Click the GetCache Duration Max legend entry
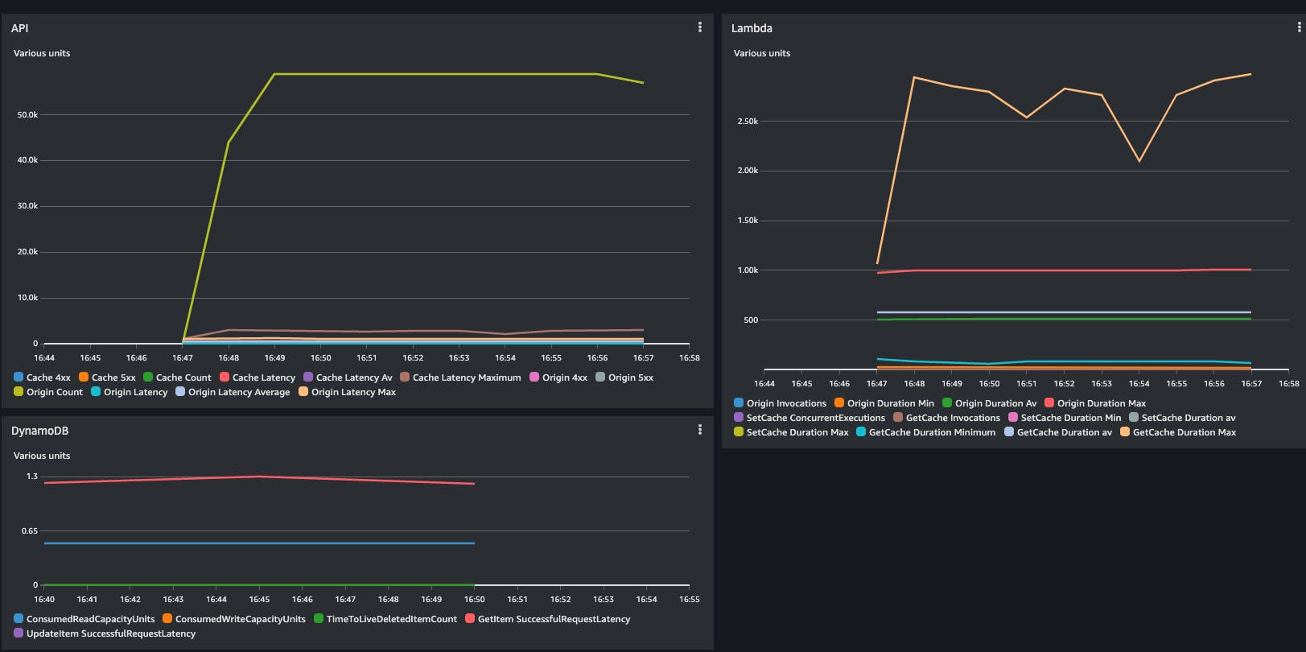The height and width of the screenshot is (652, 1306). 1178,432
